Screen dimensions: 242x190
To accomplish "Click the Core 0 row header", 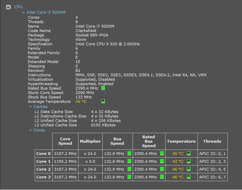I will [44, 154].
